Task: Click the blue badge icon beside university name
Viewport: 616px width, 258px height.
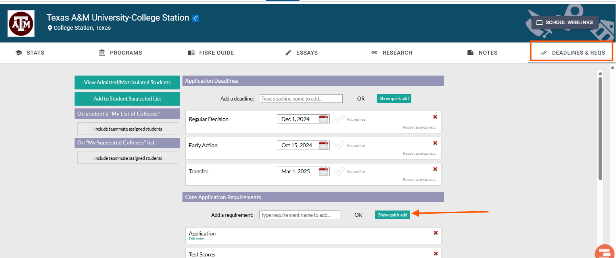Action: 195,18
